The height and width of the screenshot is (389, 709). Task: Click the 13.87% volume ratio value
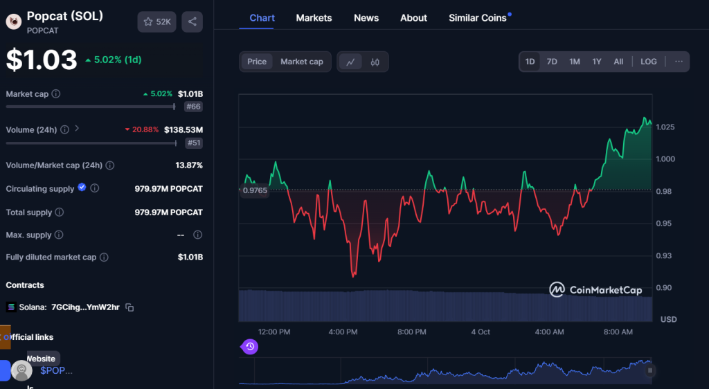189,165
